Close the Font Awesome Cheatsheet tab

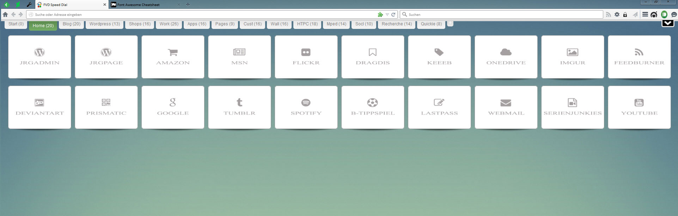[178, 5]
